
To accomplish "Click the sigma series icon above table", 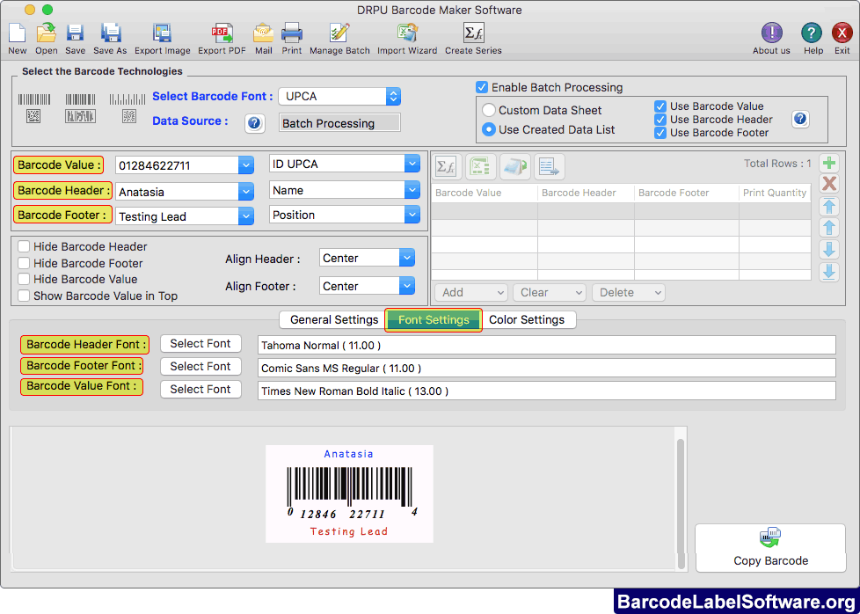I will [447, 166].
